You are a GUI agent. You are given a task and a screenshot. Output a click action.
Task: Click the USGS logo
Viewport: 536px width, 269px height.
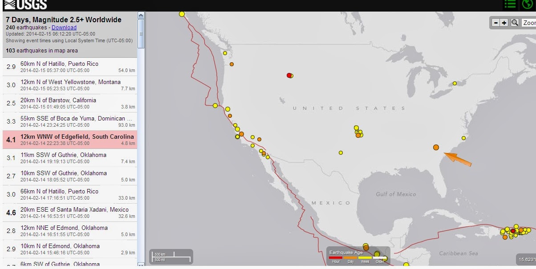[25, 5]
